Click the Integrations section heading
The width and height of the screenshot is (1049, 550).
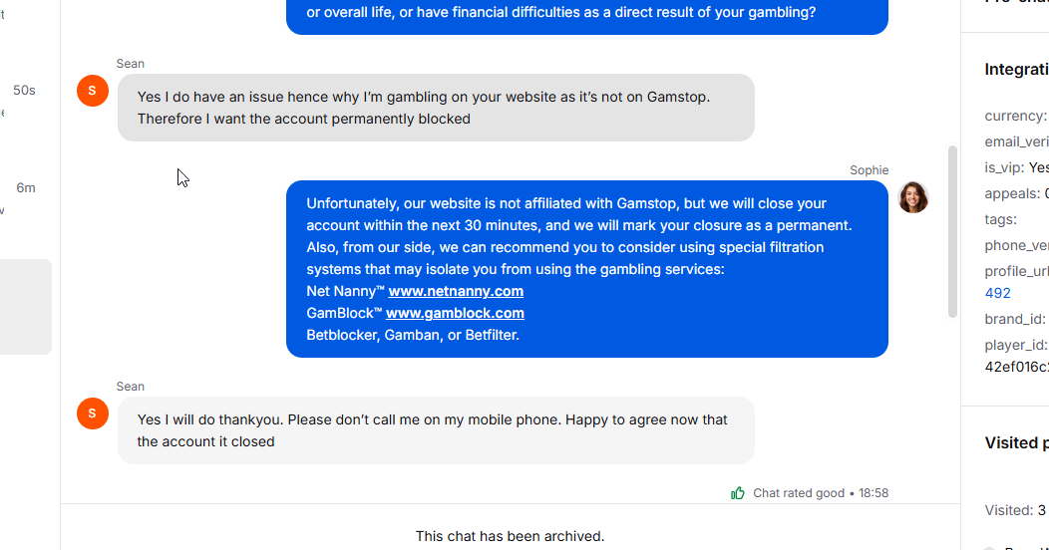(x=1016, y=70)
